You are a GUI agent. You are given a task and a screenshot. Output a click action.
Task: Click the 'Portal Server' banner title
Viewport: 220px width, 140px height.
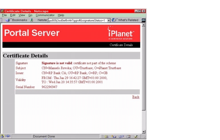32,33
